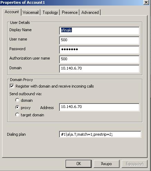Click the Άκυρο cancel button
Viewport: 151px width, 171px height.
(x=106, y=164)
